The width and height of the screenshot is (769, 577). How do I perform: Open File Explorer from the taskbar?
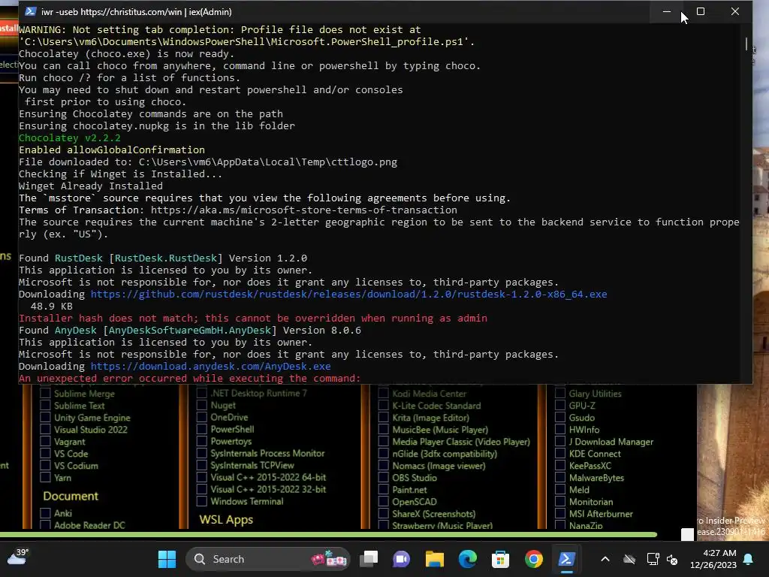(435, 559)
